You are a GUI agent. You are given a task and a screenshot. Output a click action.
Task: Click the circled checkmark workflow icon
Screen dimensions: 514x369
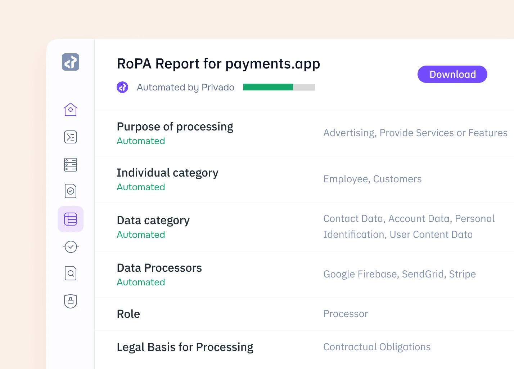[71, 247]
